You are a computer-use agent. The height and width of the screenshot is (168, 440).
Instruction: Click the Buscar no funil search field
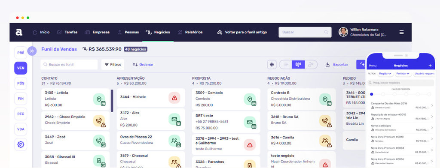point(69,65)
